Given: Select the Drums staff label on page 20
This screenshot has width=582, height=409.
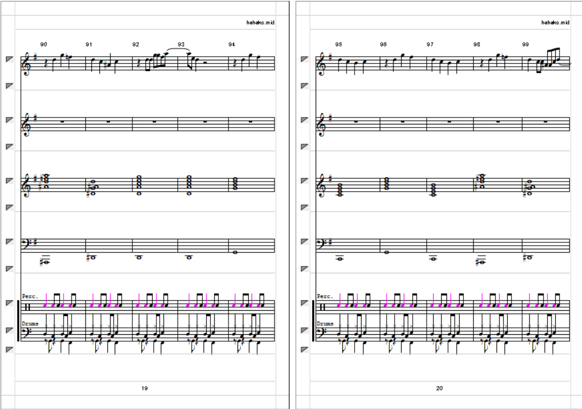Looking at the screenshot, I should coord(325,324).
